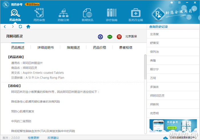Open the 药物分类 drug classification module
Image resolution: width=200 pixels, height=140 pixels.
click(63, 15)
